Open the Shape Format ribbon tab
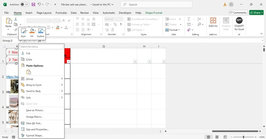This screenshot has height=139, width=266. click(154, 13)
